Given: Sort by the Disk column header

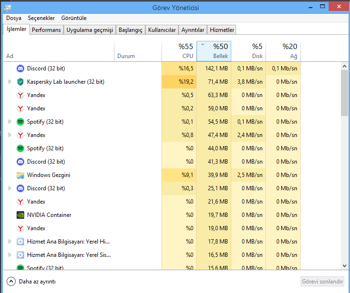Looking at the screenshot, I should coord(248,51).
